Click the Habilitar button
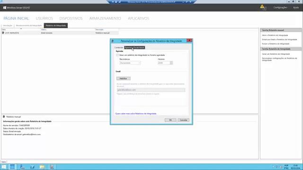303x170 pixels. pyautogui.click(x=123, y=78)
